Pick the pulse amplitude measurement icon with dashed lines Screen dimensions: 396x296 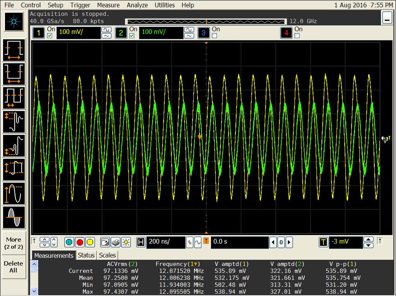(14, 169)
